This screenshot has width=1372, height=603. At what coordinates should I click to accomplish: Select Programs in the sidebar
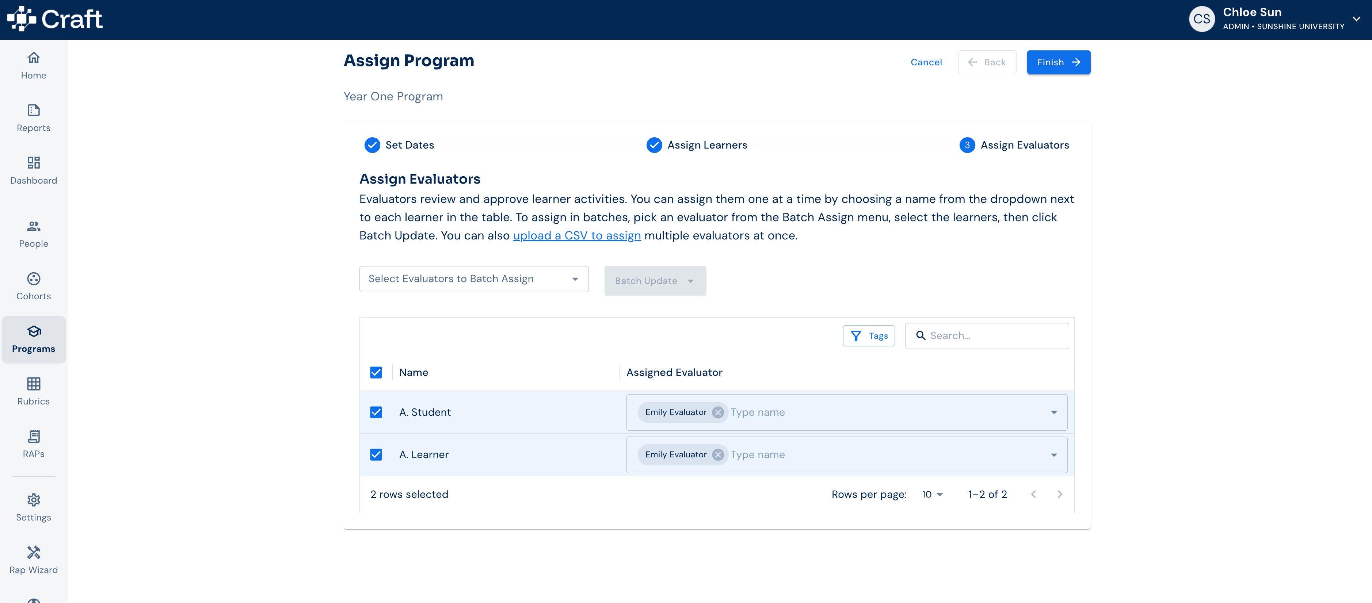click(34, 339)
